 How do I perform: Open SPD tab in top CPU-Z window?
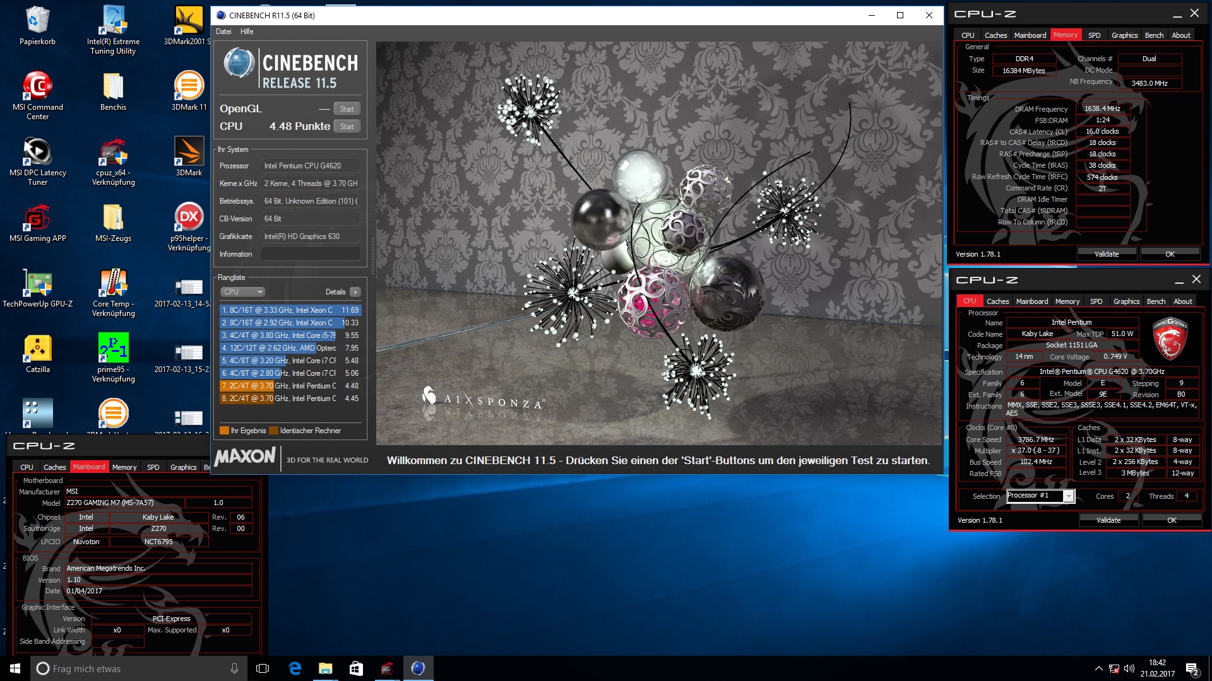point(1095,35)
